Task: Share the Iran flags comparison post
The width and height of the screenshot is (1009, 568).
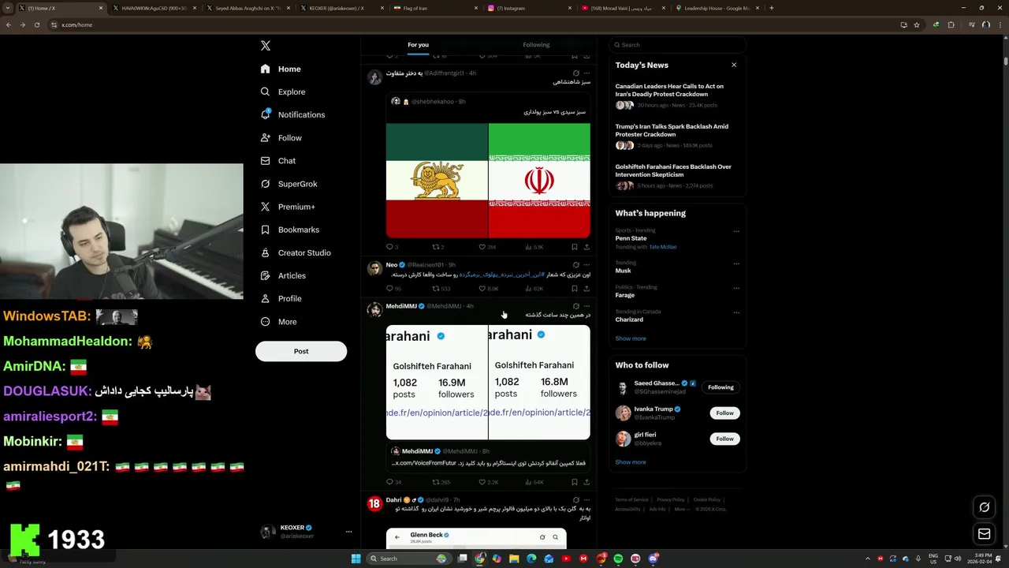Action: pyautogui.click(x=586, y=247)
